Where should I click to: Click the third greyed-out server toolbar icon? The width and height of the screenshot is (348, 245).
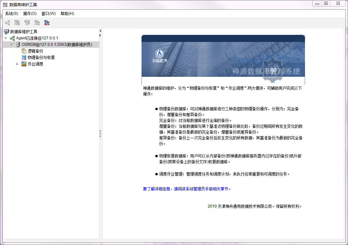[x=27, y=23]
